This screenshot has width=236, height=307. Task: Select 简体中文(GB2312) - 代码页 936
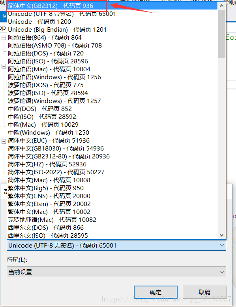[x=112, y=6]
